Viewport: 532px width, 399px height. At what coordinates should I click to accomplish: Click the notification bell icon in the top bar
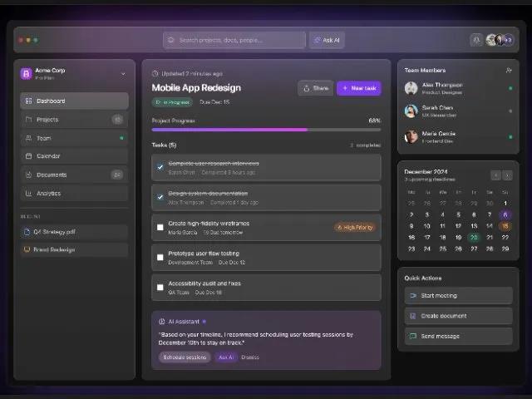click(476, 40)
